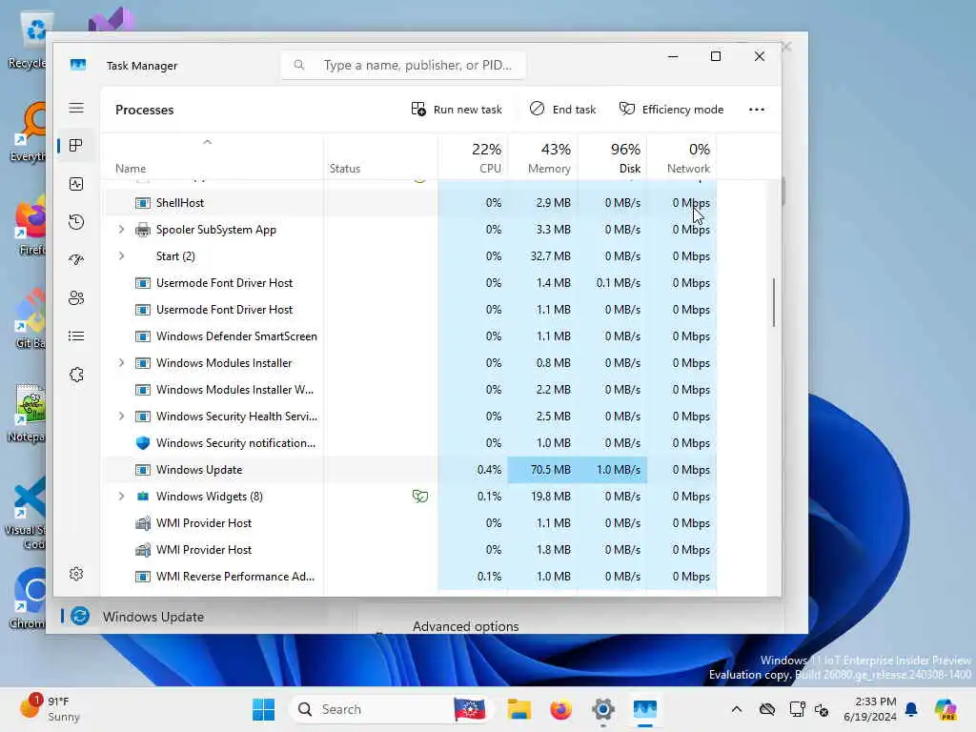Click the search magnifier icon in Task Manager
Image resolution: width=976 pixels, height=732 pixels.
[299, 65]
